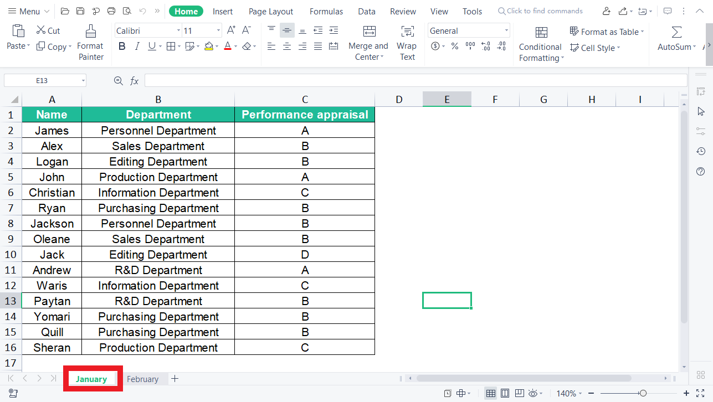713x402 pixels.
Task: Open the Page Layout ribbon tab
Action: (271, 11)
